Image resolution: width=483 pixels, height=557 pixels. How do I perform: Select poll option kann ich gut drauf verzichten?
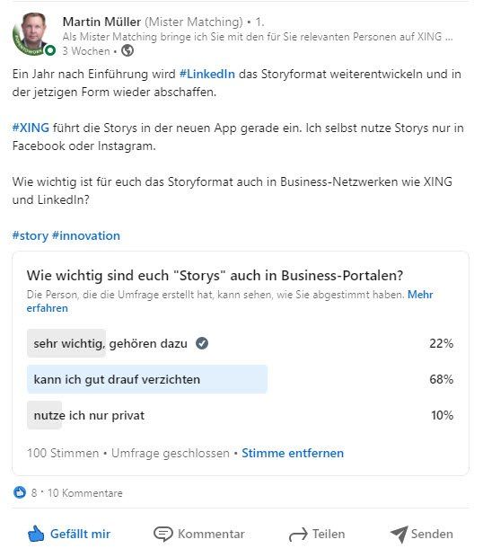point(241,379)
